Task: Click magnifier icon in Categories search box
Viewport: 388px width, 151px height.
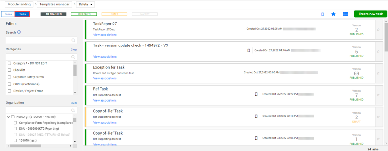Action: tap(73, 57)
